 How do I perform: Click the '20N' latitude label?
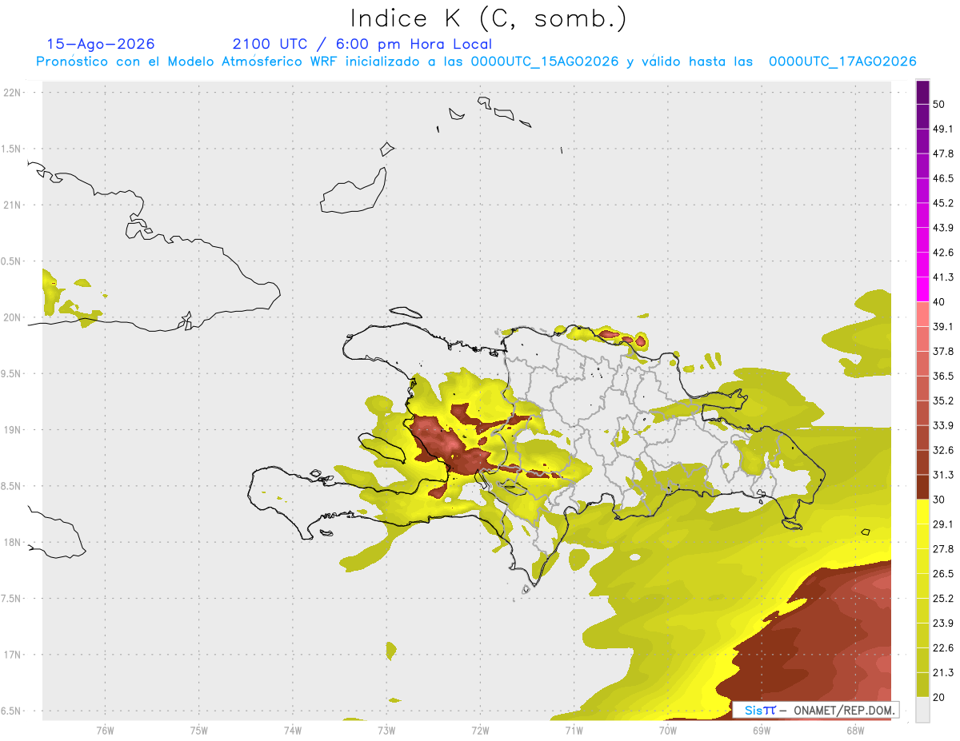14,317
